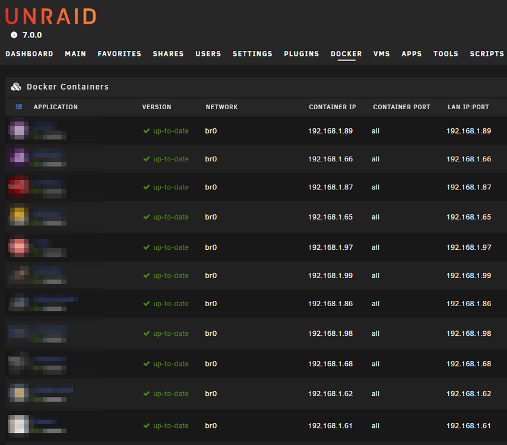Click the green checkmark in the 192.168.1.62 row

pos(147,393)
